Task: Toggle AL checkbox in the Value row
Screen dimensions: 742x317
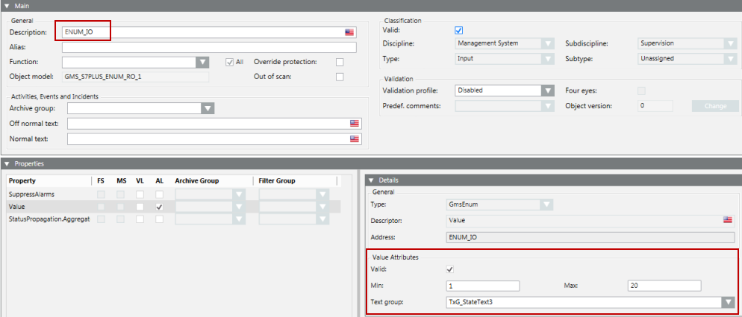Action: [x=159, y=206]
